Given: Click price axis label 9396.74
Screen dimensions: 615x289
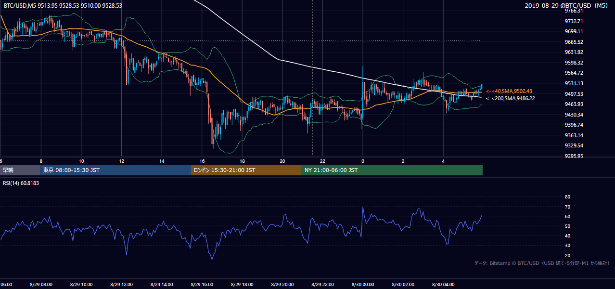Looking at the screenshot, I should click(x=574, y=125).
